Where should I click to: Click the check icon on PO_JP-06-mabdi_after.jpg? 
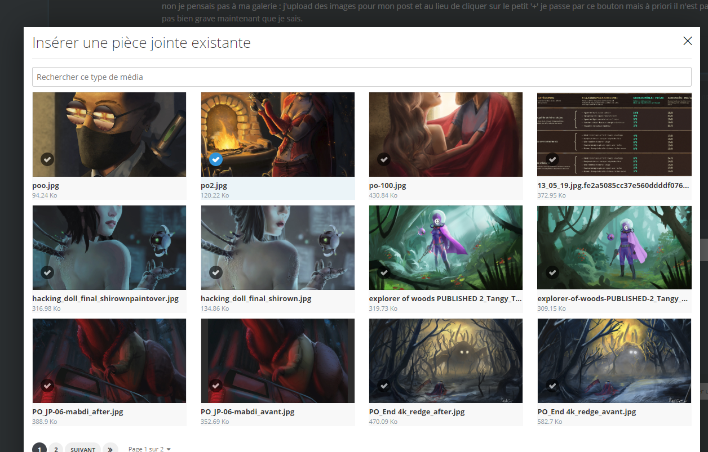[47, 386]
